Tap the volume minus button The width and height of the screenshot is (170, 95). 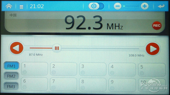coord(117,6)
